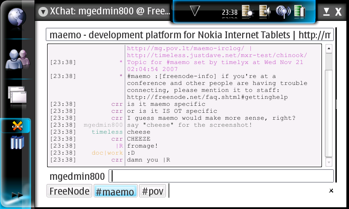Screen dimensions: 349x209
Task: Expand the XChat title menu arrow
Action: [43, 12]
